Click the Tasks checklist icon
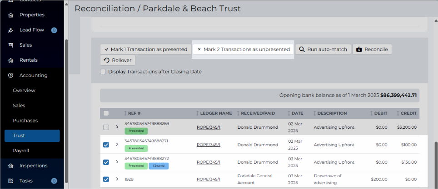The image size is (438, 189). tap(10, 181)
